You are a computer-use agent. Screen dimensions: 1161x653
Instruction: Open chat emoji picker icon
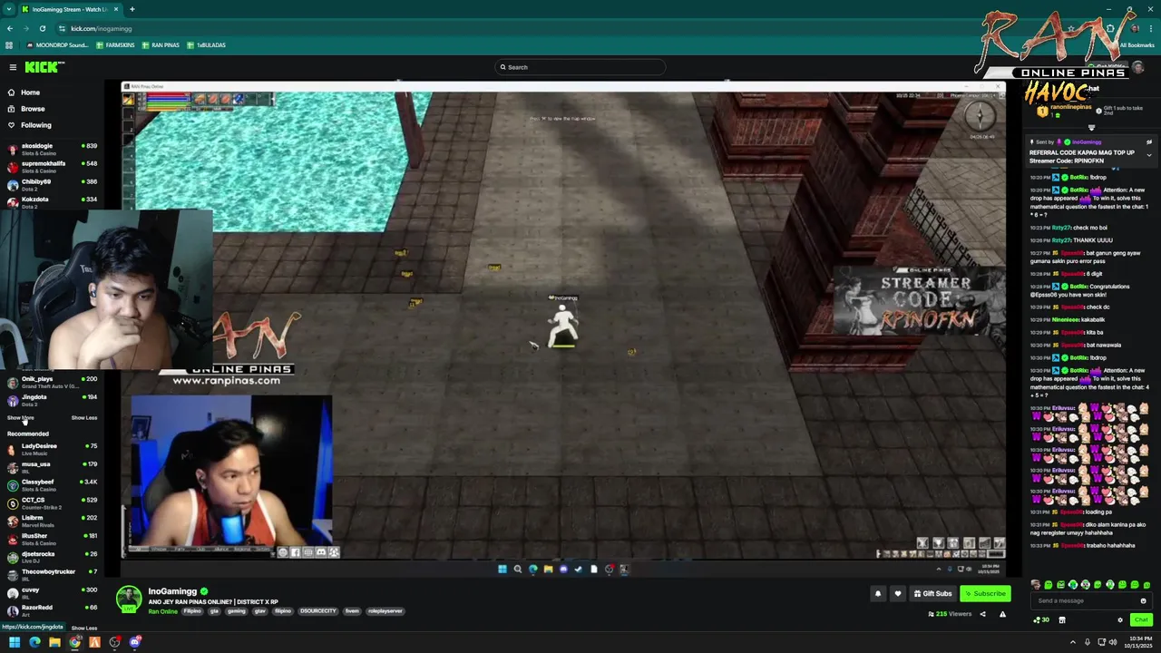(x=1143, y=600)
